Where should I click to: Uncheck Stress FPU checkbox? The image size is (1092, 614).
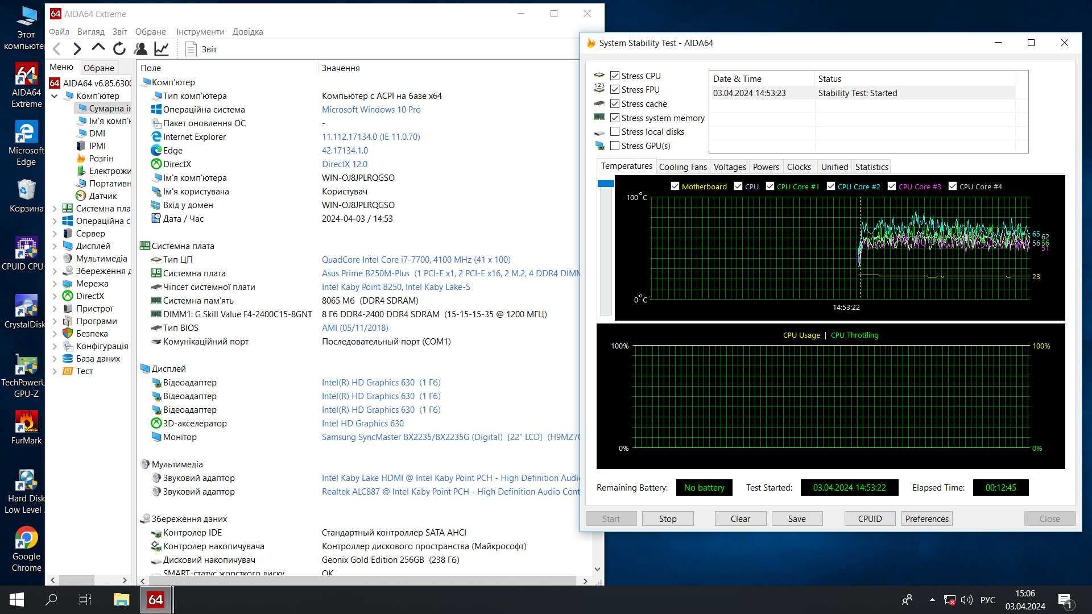(x=615, y=89)
